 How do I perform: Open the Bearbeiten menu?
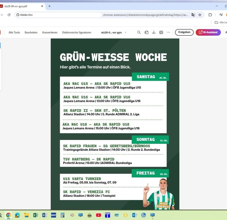(31, 32)
